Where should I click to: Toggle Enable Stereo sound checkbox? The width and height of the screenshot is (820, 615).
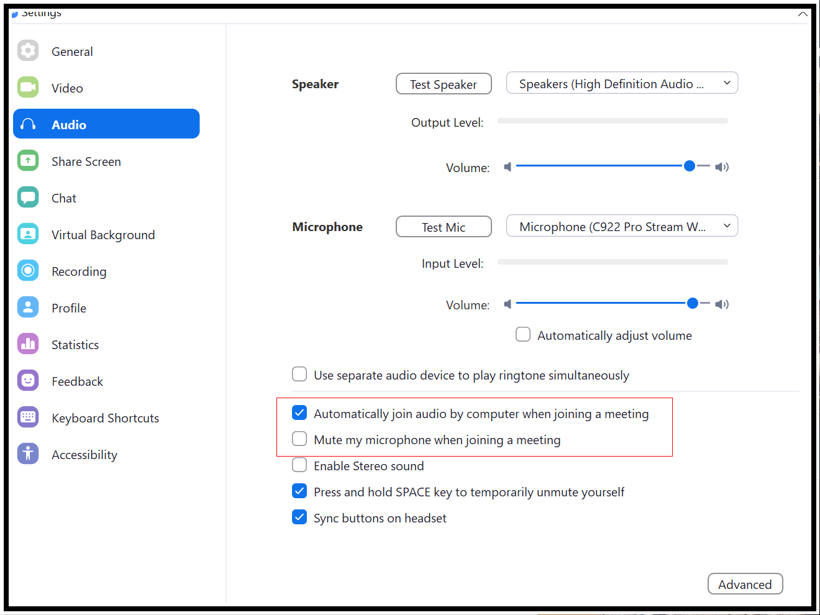coord(299,465)
